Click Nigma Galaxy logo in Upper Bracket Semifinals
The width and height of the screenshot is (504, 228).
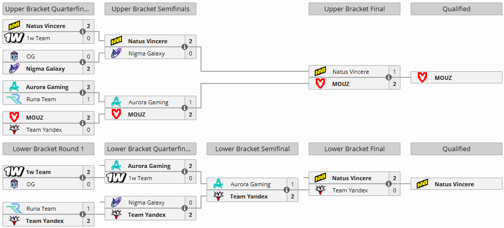pyautogui.click(x=116, y=53)
